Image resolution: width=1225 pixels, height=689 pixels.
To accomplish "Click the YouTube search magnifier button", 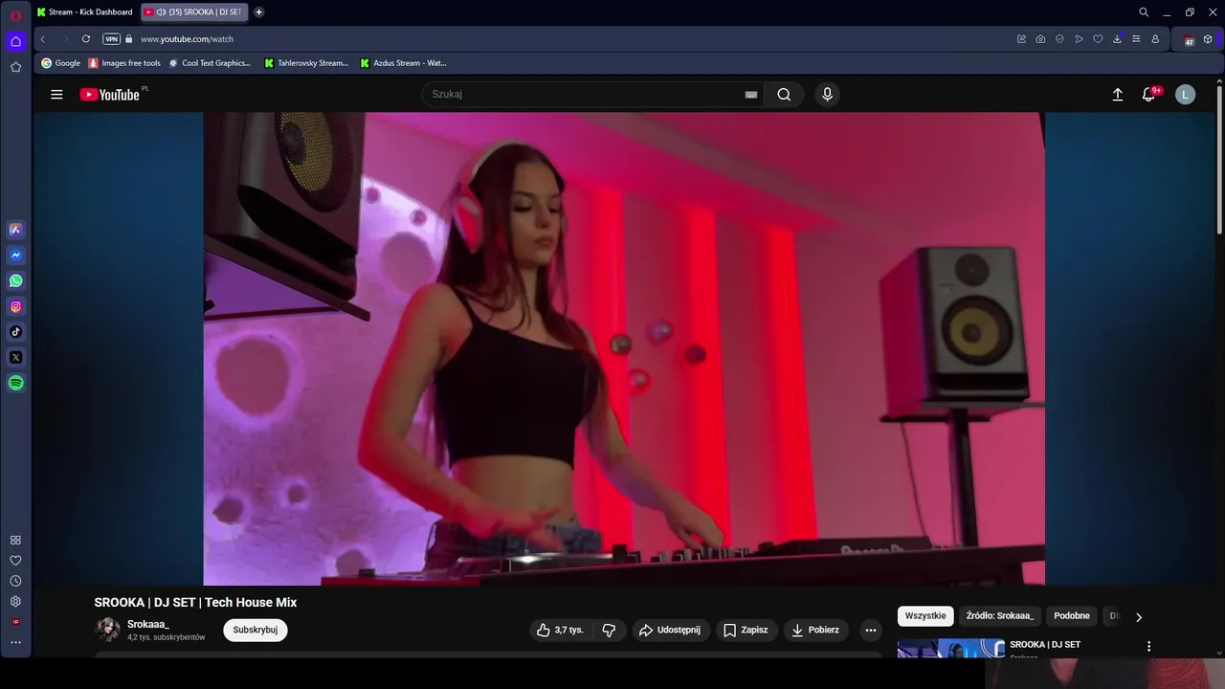I will 784,94.
